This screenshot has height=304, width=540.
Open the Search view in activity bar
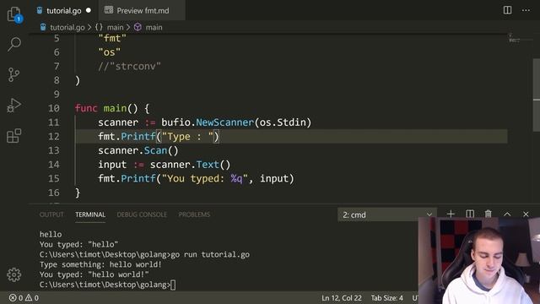point(14,44)
